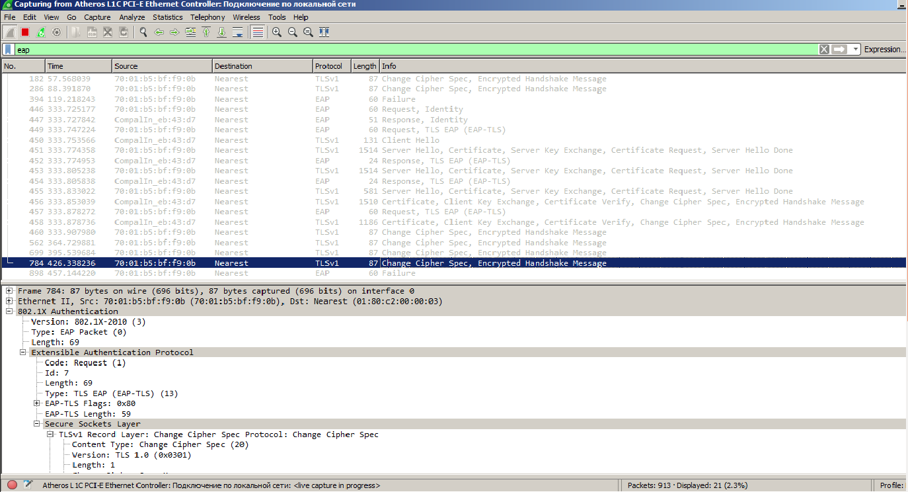
Task: Click the 'Content Type: Change Cipher Spec (20)' line
Action: tap(160, 445)
